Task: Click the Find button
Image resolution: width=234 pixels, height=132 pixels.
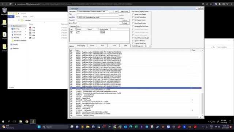Action: 102,45
